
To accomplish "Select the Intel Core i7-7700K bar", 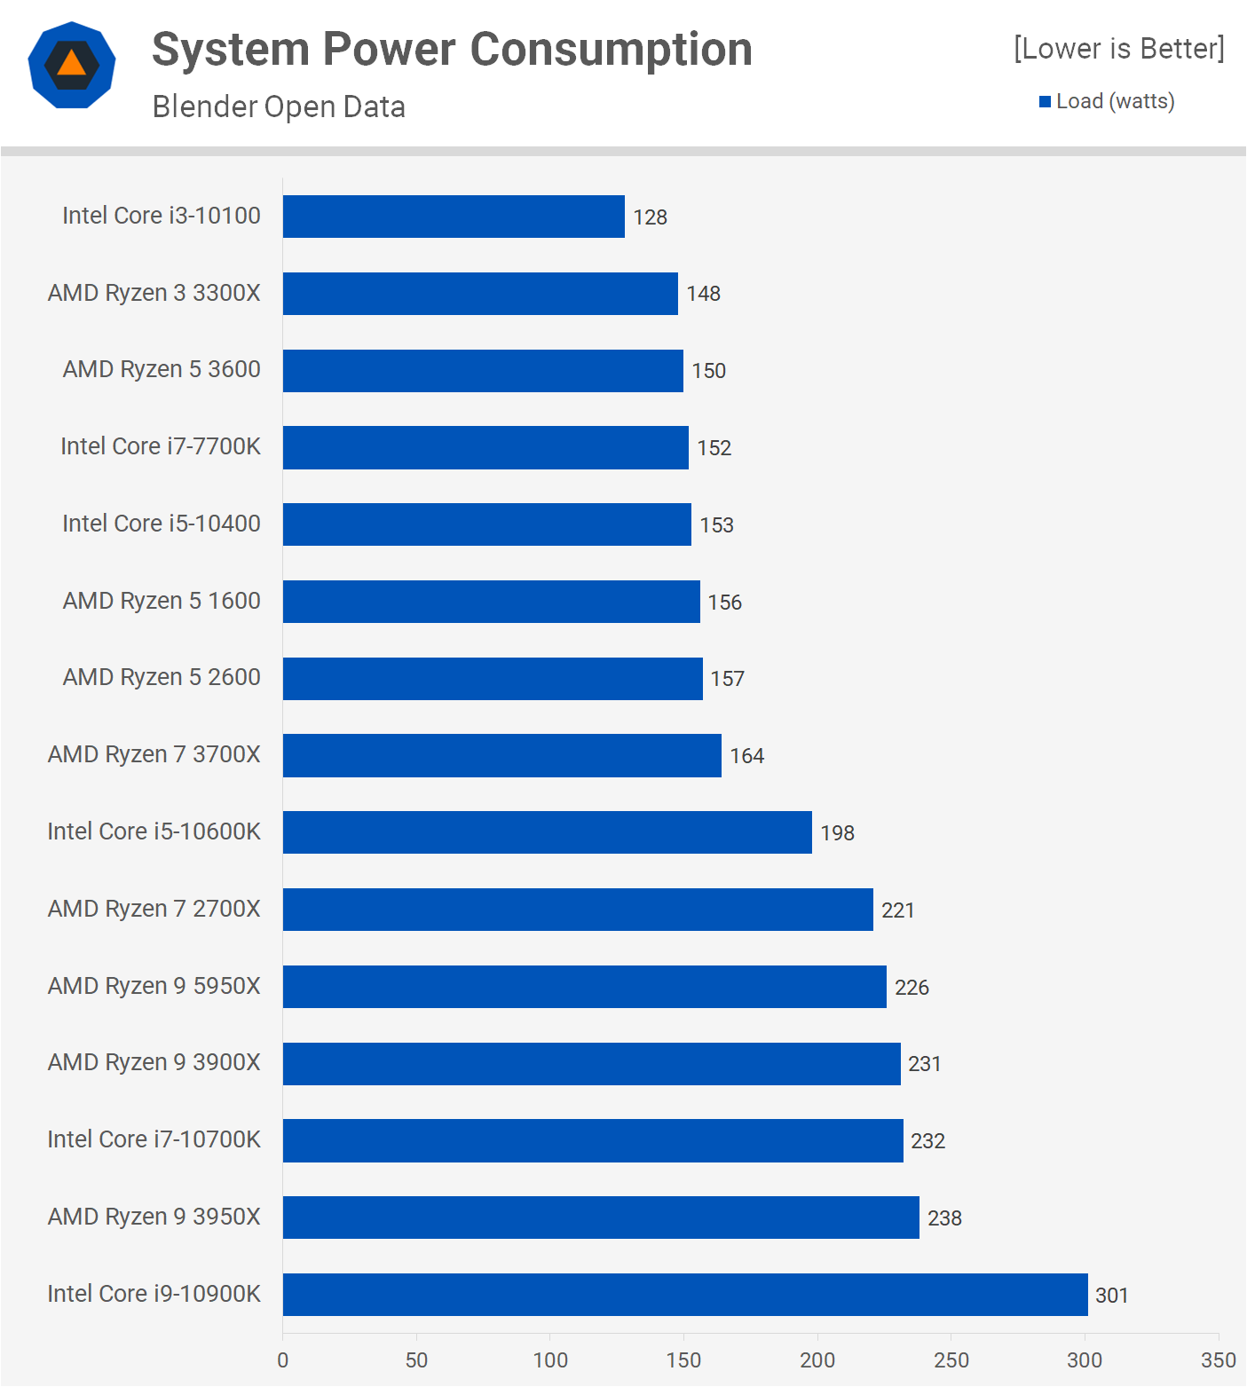I will 485,447.
